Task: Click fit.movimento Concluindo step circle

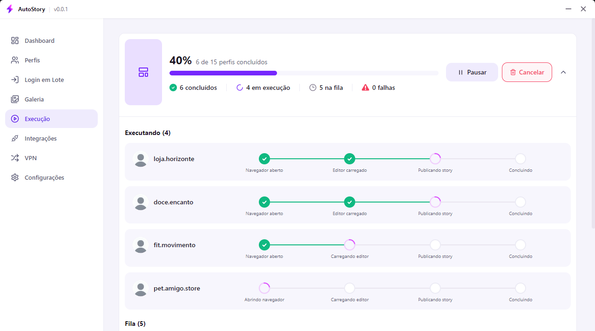Action: click(521, 245)
